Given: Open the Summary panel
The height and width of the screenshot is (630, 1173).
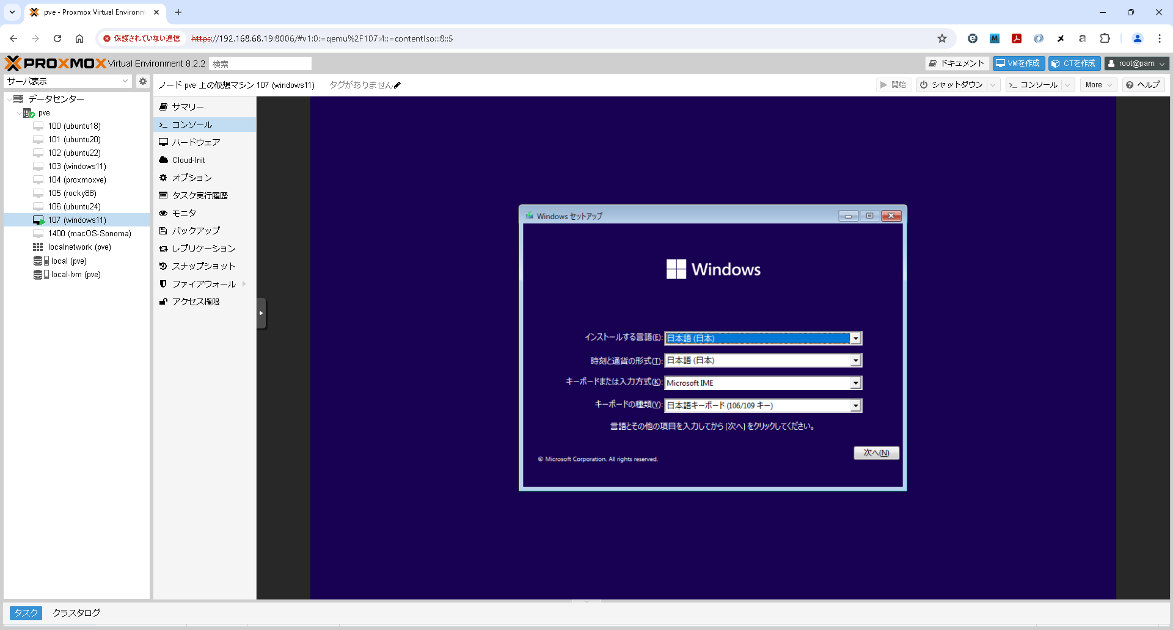Looking at the screenshot, I should tap(205, 107).
